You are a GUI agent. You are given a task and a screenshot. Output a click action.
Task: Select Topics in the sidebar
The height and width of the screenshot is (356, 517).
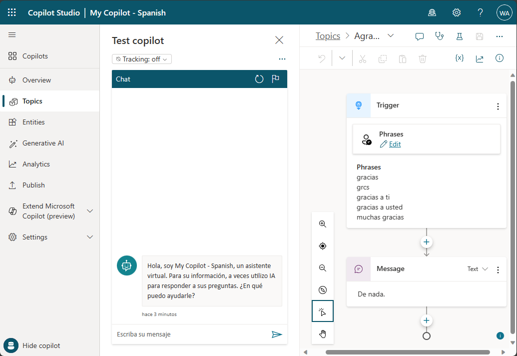pos(49,101)
